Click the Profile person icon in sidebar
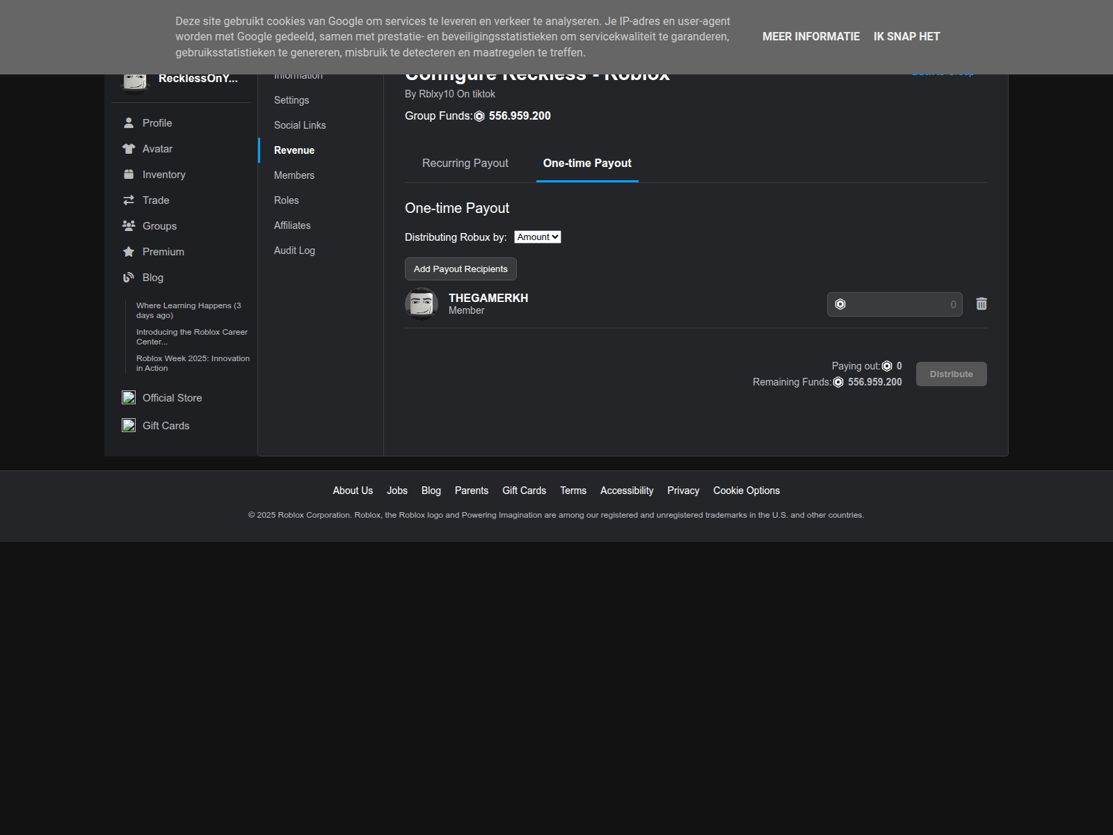 (x=129, y=123)
